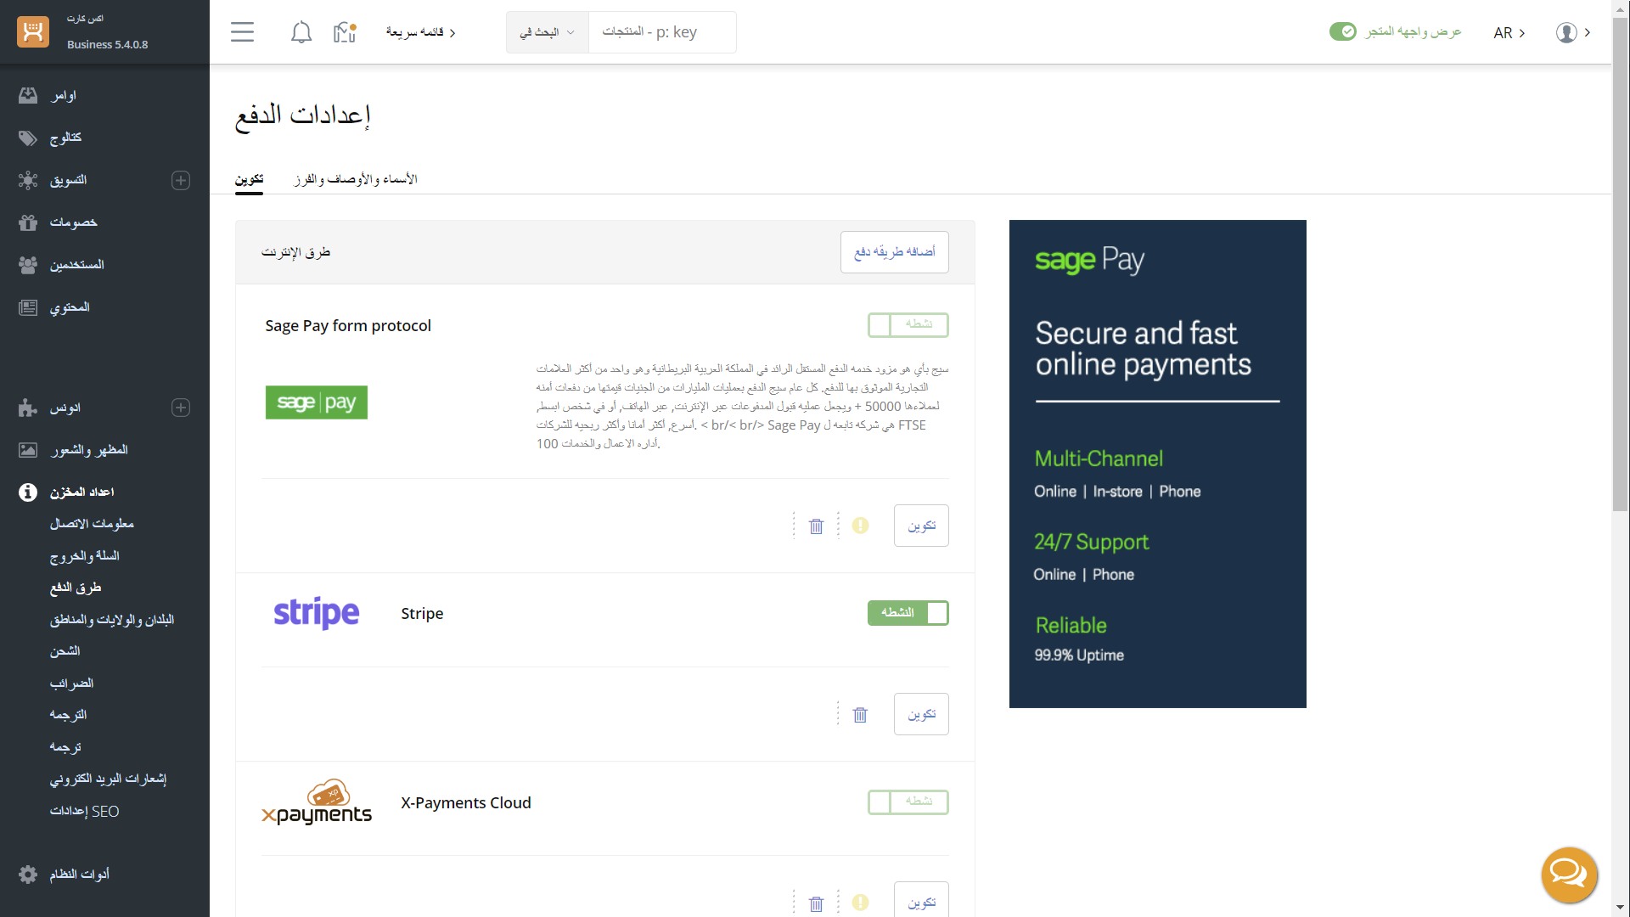1630x917 pixels.
Task: Open طرق الدفع payment methods
Action: pyautogui.click(x=75, y=588)
